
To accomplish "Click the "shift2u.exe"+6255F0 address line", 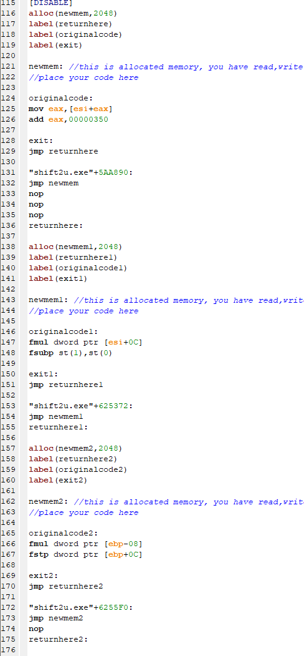I will click(80, 607).
